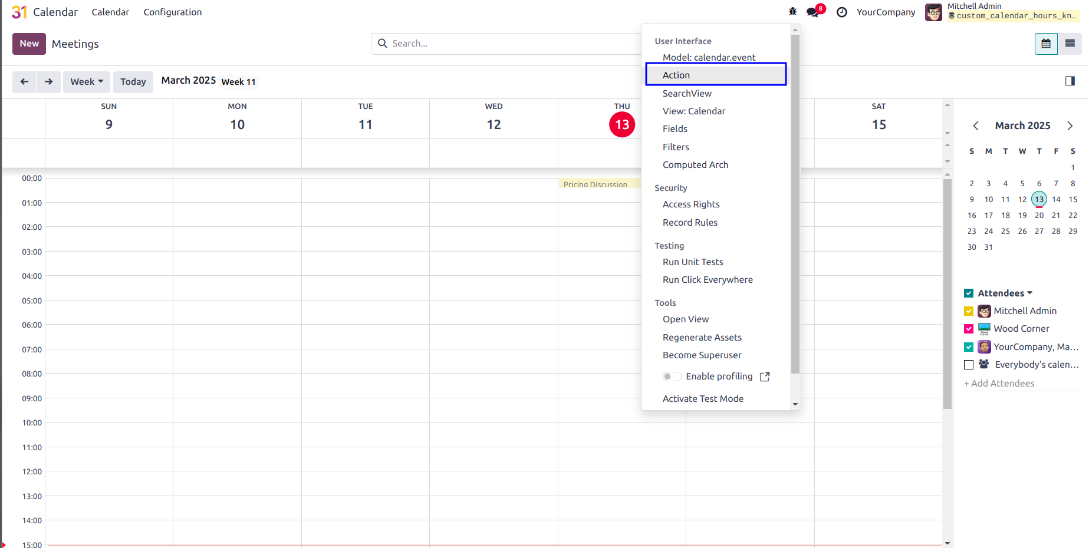Viewport: 1089px width, 548px height.
Task: Go to next week with right arrow
Action: pyautogui.click(x=48, y=82)
